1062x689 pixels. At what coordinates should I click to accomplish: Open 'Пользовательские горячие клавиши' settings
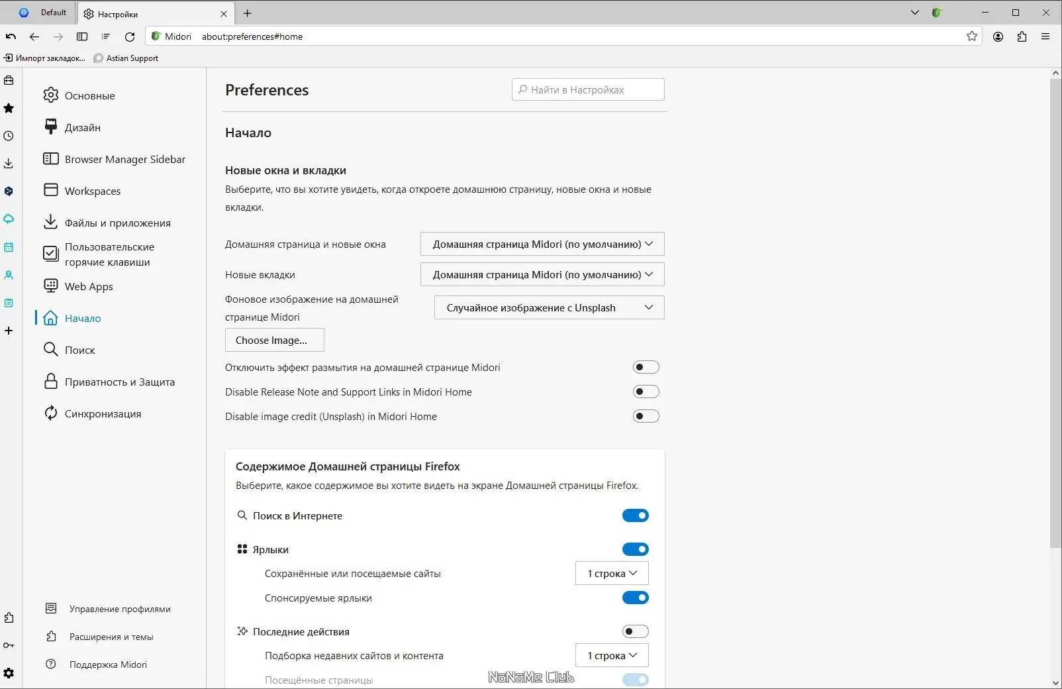115,254
